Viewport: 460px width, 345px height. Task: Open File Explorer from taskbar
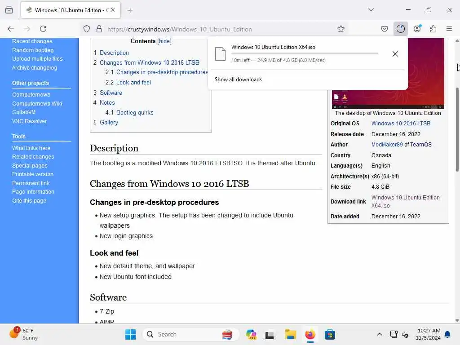pyautogui.click(x=291, y=334)
